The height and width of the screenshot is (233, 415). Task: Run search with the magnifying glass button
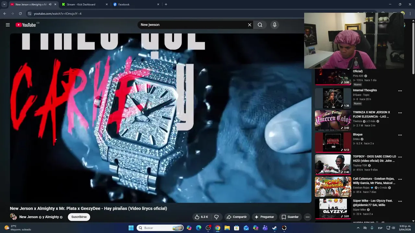pyautogui.click(x=260, y=25)
